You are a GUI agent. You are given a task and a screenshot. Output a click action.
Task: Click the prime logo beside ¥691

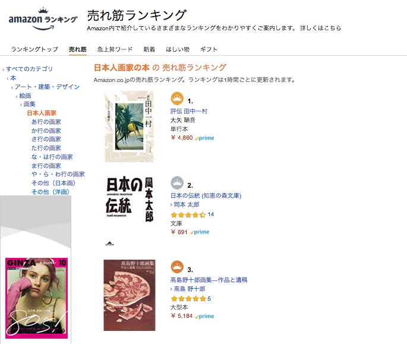(x=200, y=232)
